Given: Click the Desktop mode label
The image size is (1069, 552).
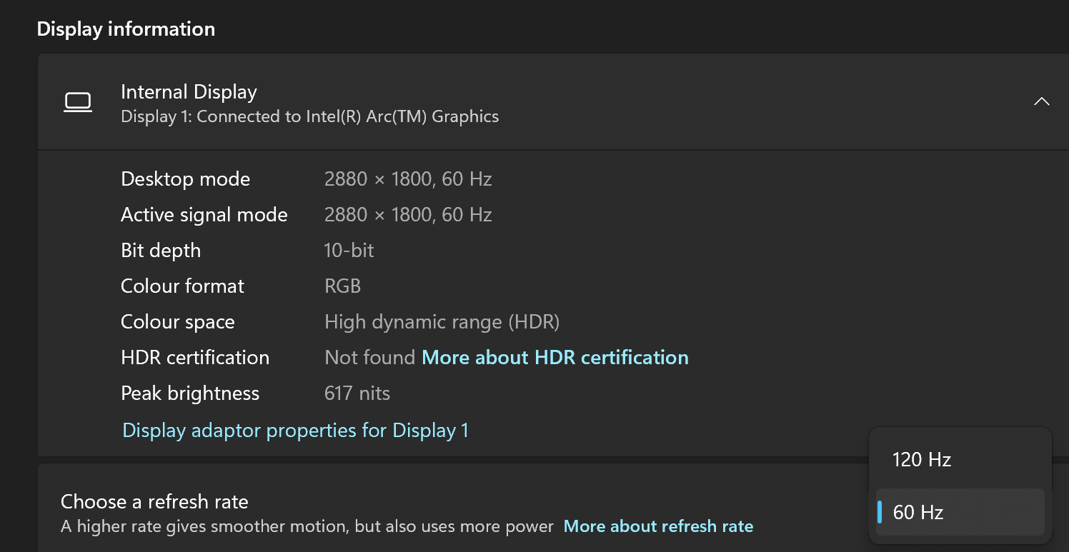Looking at the screenshot, I should (x=185, y=179).
